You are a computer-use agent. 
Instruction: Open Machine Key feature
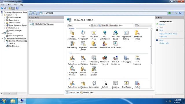tap(72, 45)
